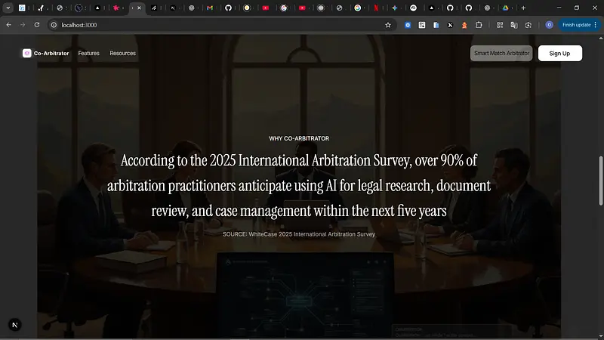Open the Resources navigation menu
This screenshot has height=340, width=604.
(122, 54)
